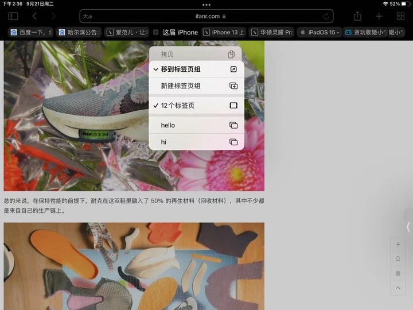
Task: Open the Safari sidebar panel
Action: 13,17
